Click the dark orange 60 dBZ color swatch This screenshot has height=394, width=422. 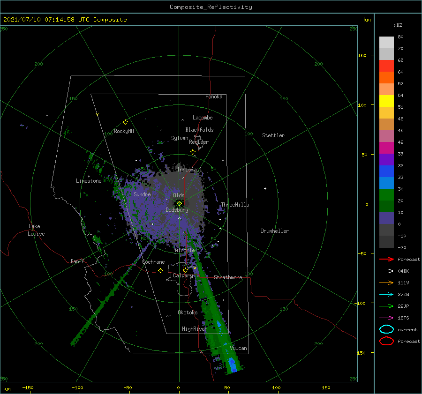coord(386,77)
